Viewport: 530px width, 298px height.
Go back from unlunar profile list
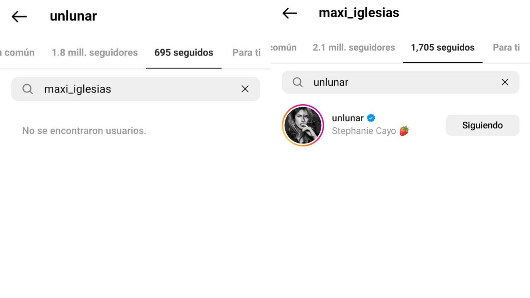pos(19,17)
